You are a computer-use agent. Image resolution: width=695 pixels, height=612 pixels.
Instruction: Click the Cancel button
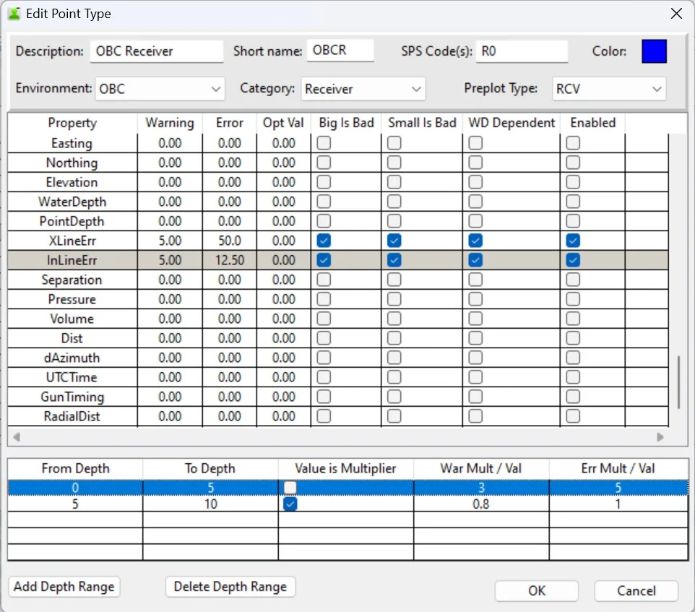point(636,591)
